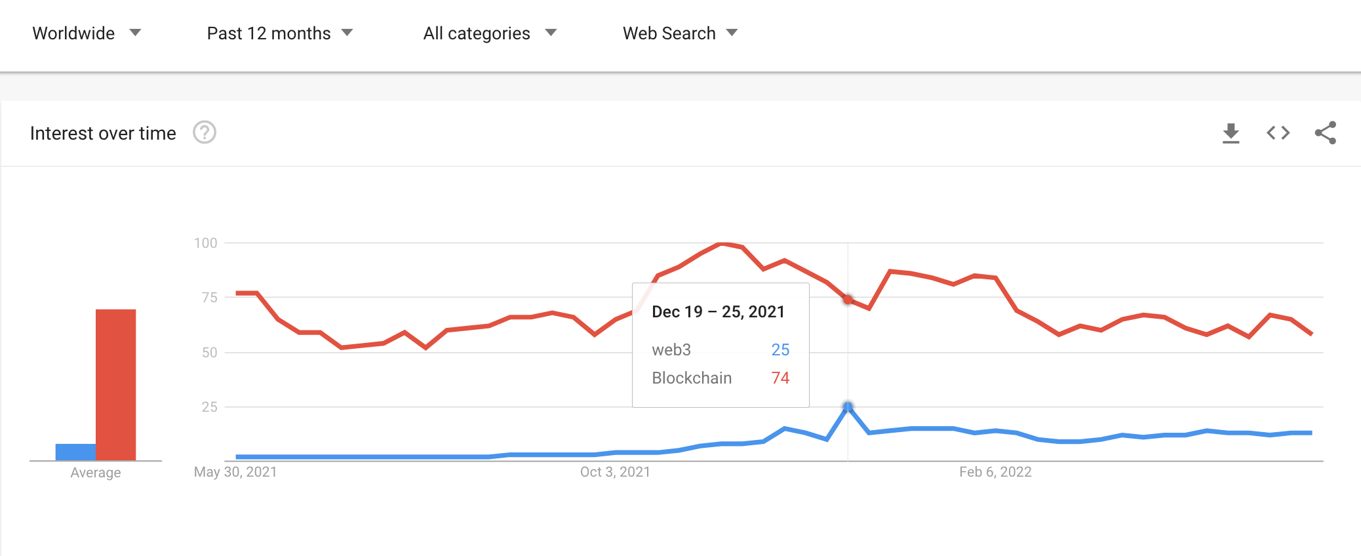1361x556 pixels.
Task: Share the Interest over time chart
Action: pyautogui.click(x=1325, y=133)
